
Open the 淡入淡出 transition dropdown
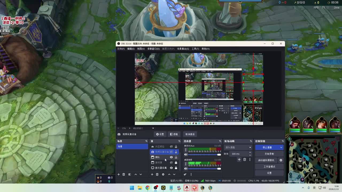coord(250,147)
